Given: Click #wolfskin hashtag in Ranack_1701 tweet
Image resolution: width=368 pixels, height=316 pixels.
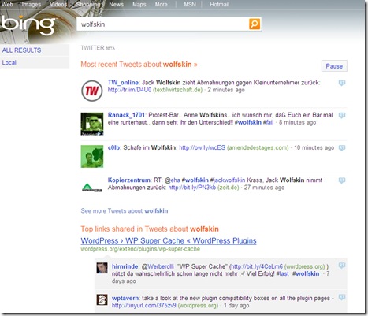Looking at the screenshot, I should pyautogui.click(x=248, y=122).
